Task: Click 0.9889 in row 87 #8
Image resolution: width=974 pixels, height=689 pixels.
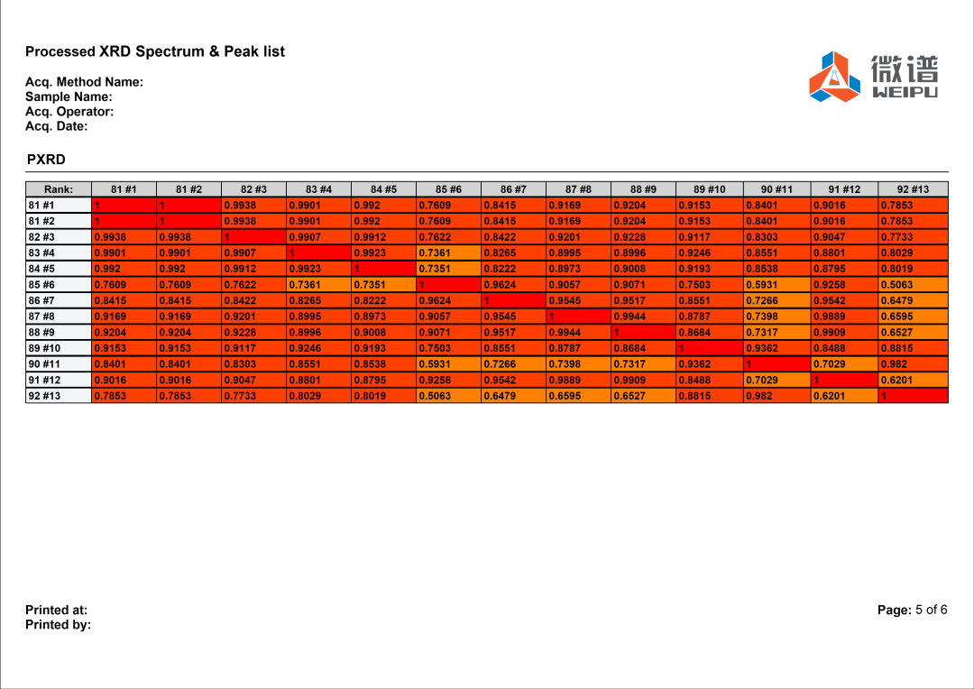Action: (x=844, y=317)
